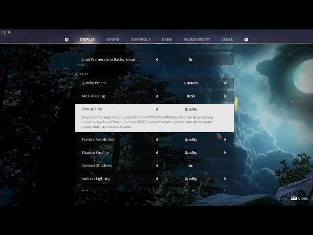Screen dimensions: 313x235
Task: Select the Dlss Quality row label
Action: pos(91,109)
